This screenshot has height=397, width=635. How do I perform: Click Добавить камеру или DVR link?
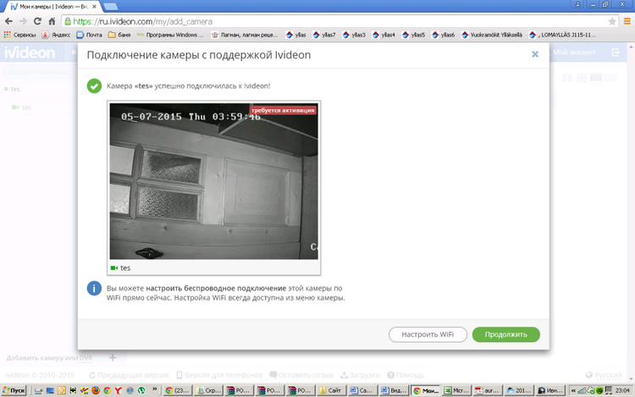[x=49, y=358]
